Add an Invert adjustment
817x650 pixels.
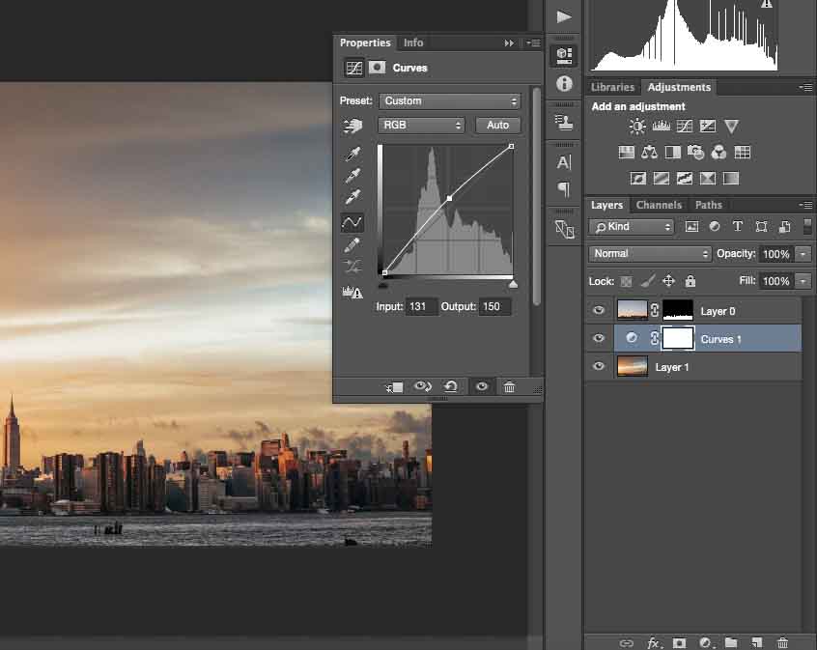pos(637,179)
